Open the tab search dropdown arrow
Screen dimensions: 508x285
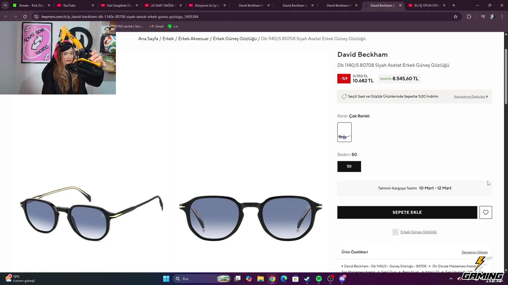point(5,6)
